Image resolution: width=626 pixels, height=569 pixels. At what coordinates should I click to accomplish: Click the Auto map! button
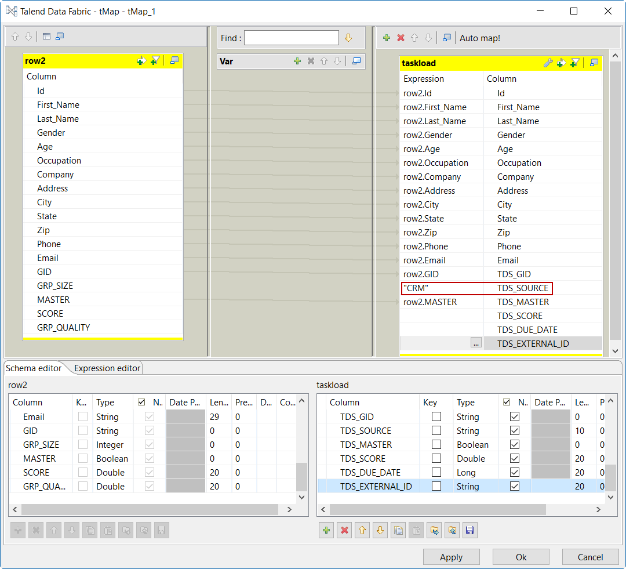click(x=479, y=38)
